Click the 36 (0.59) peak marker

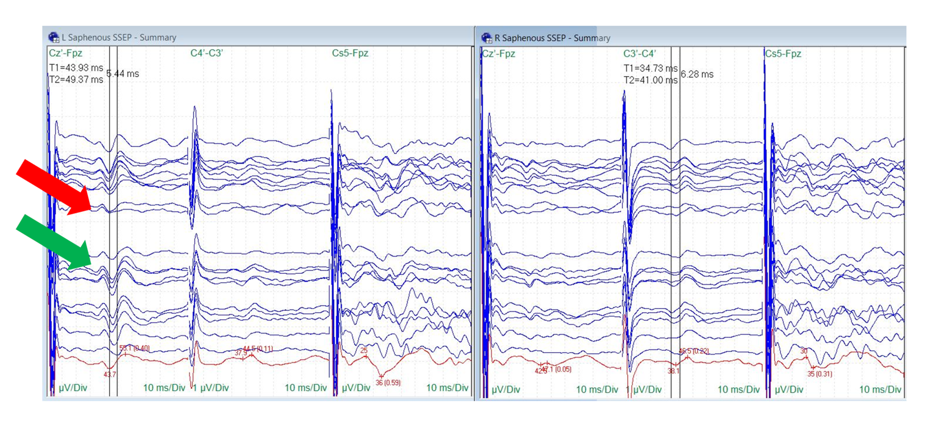coord(388,383)
